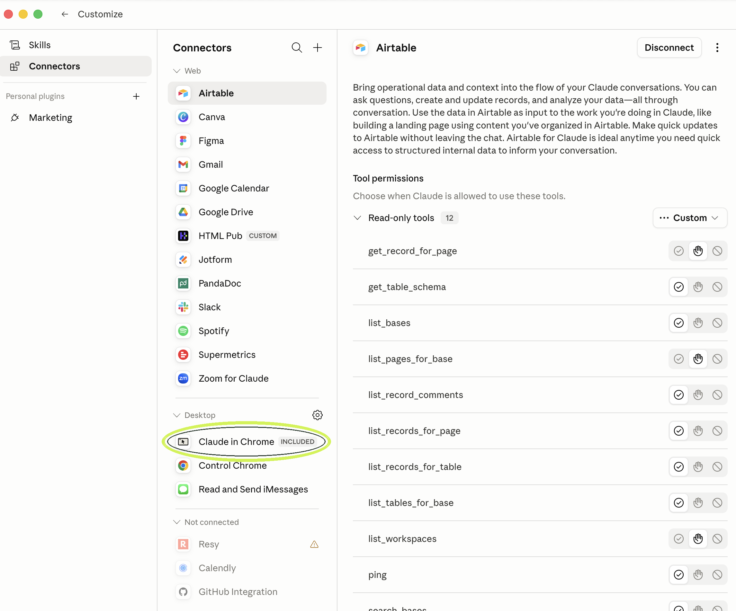Viewport: 736px width, 611px height.
Task: Set get_table_schema to needs approval
Action: (698, 287)
